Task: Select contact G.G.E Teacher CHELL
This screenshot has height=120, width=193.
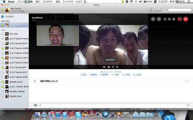Action: [x=14, y=63]
